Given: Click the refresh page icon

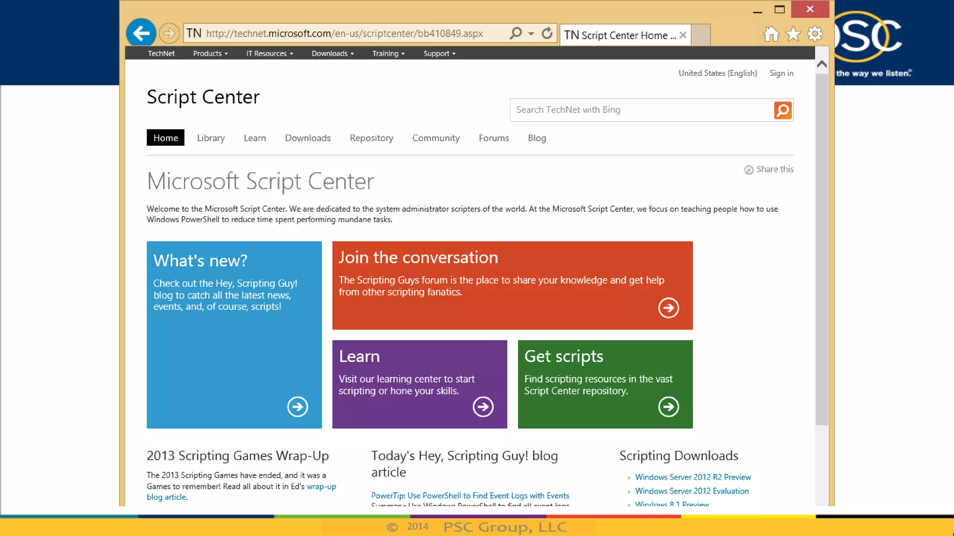Looking at the screenshot, I should tap(547, 33).
